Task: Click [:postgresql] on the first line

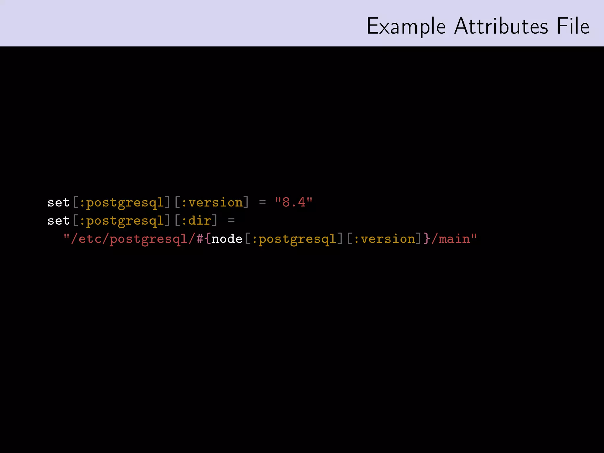Action: tap(122, 203)
